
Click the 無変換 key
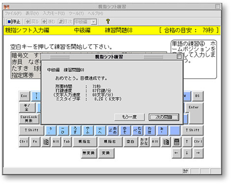point(89,153)
